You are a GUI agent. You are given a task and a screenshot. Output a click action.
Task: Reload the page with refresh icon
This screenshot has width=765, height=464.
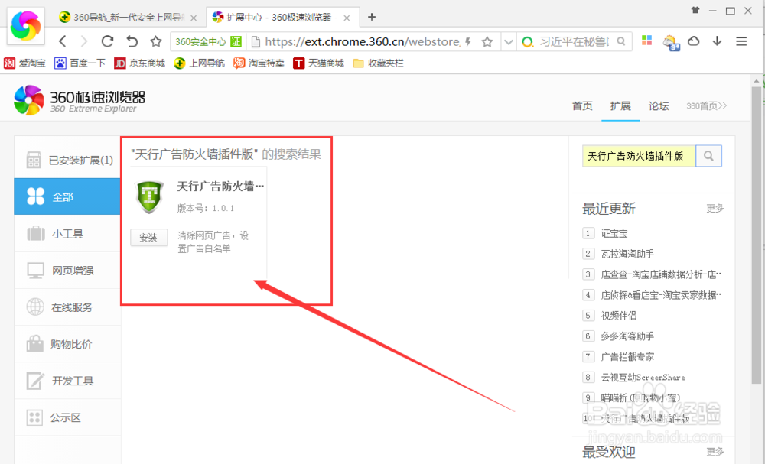click(x=107, y=41)
